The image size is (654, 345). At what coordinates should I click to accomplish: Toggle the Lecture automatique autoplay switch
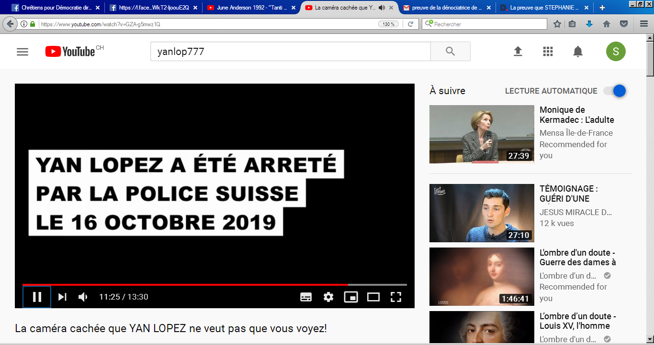tap(615, 91)
